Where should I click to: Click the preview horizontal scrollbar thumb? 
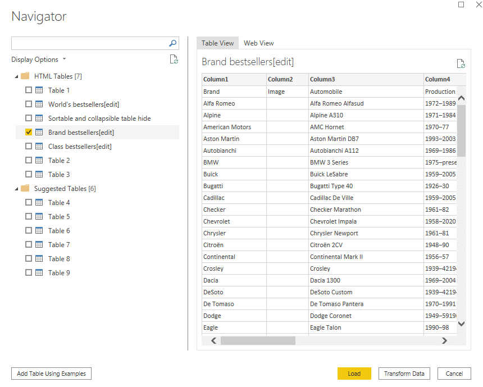pos(258,340)
